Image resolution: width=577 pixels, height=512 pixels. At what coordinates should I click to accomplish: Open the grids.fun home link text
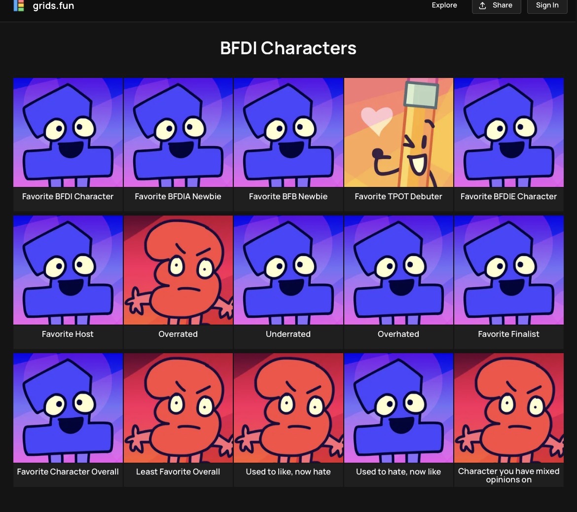[53, 5]
